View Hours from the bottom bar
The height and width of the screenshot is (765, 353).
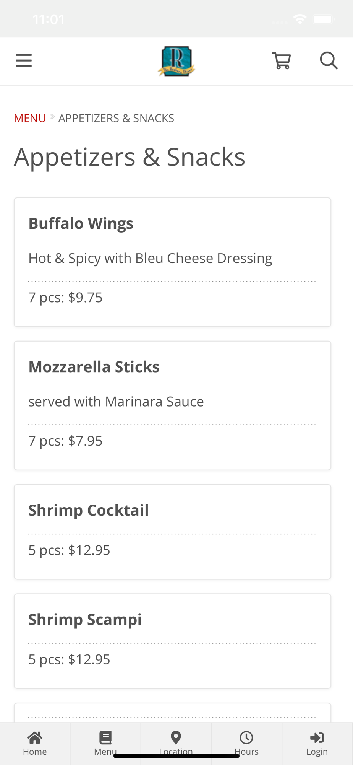point(246,744)
